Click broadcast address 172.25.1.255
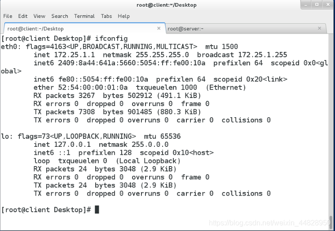This screenshot has height=231, width=335. click(263, 55)
